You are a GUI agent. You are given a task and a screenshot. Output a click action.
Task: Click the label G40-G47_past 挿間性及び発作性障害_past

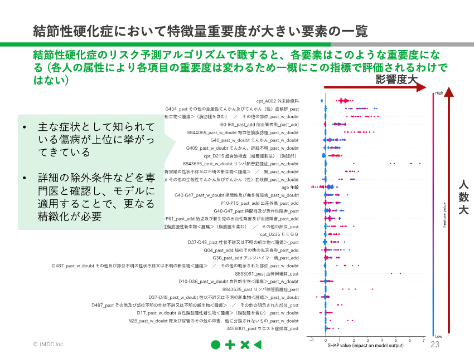coord(257,211)
